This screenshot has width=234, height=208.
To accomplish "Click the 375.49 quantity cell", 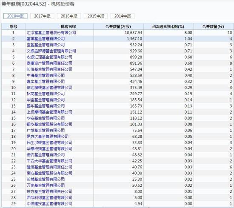I will [136, 88].
